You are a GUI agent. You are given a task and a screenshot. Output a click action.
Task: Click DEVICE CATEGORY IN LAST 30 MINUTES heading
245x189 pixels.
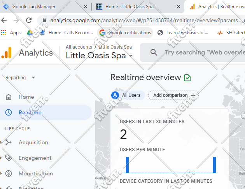coord(166,181)
